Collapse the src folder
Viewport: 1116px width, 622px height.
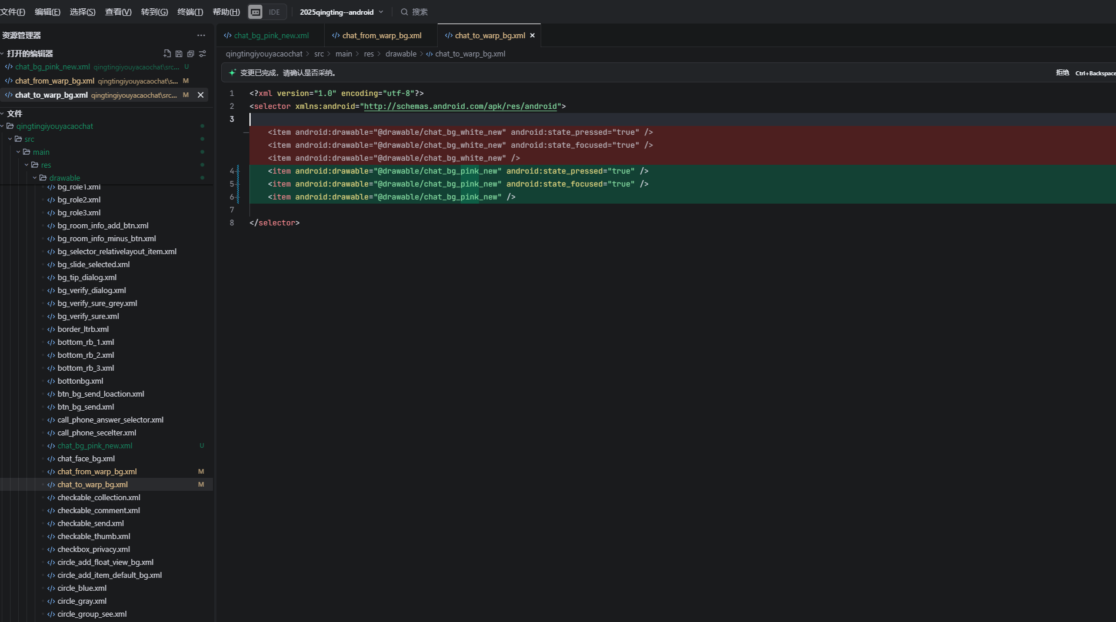[x=10, y=139]
